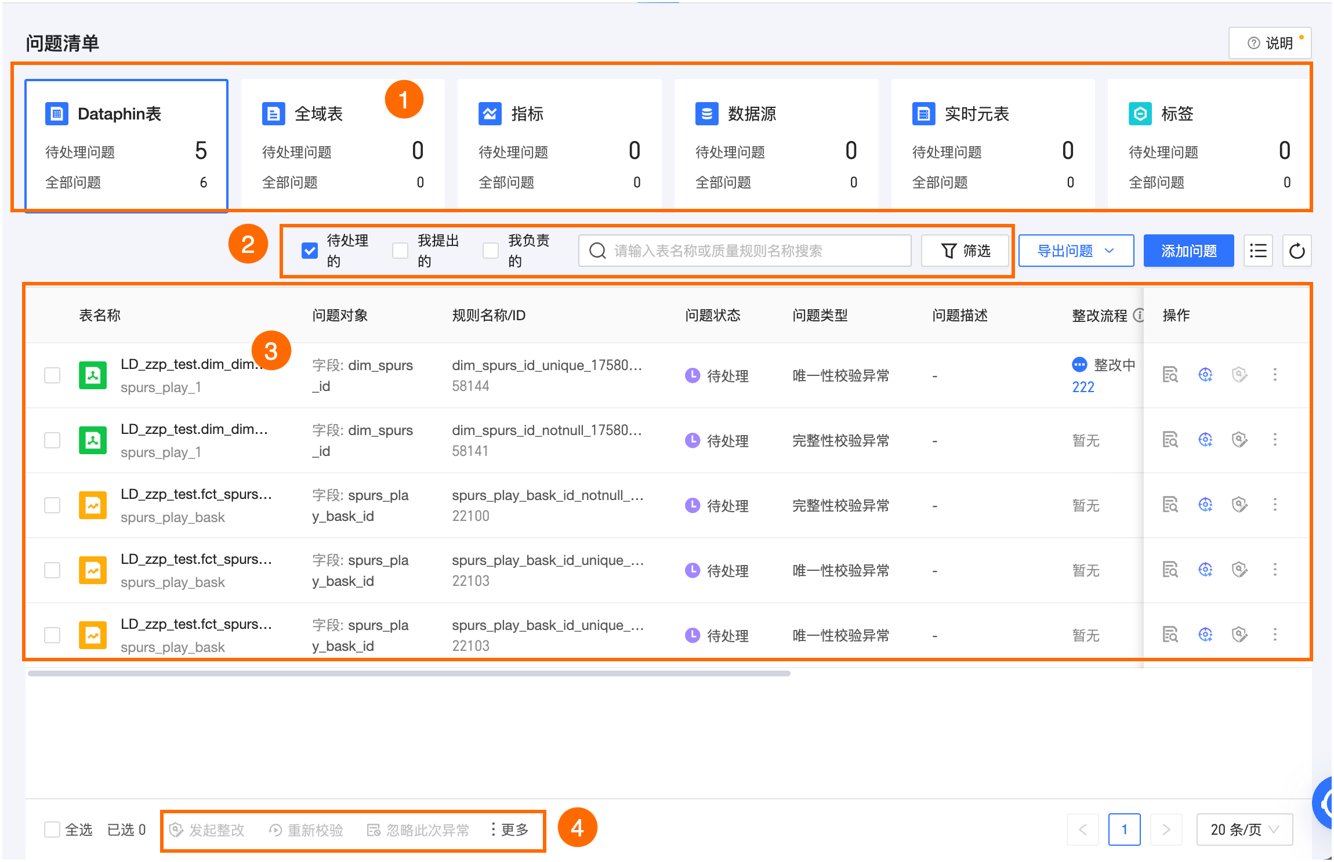
Task: Switch to the 全域表 card tab
Action: 342,145
